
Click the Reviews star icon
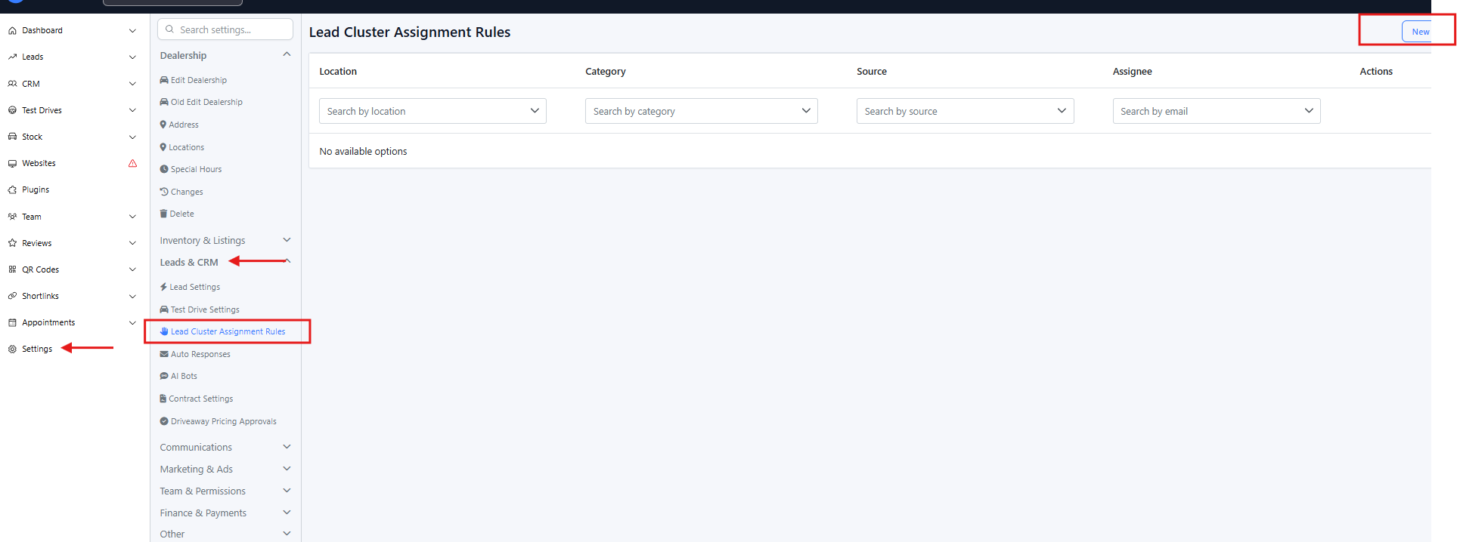point(12,243)
